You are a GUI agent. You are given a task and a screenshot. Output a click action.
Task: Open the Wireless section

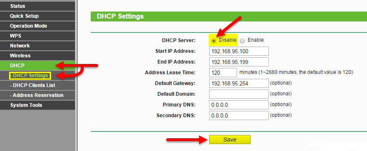pos(37,56)
